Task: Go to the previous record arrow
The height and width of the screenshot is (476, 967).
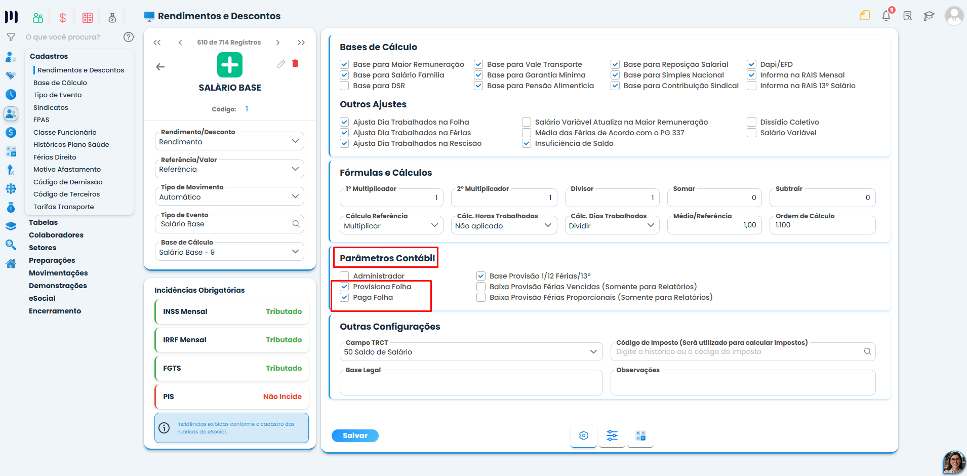Action: pyautogui.click(x=180, y=43)
